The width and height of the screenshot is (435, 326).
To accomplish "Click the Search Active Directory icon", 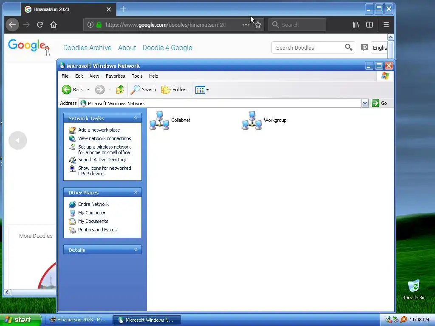I will click(72, 160).
